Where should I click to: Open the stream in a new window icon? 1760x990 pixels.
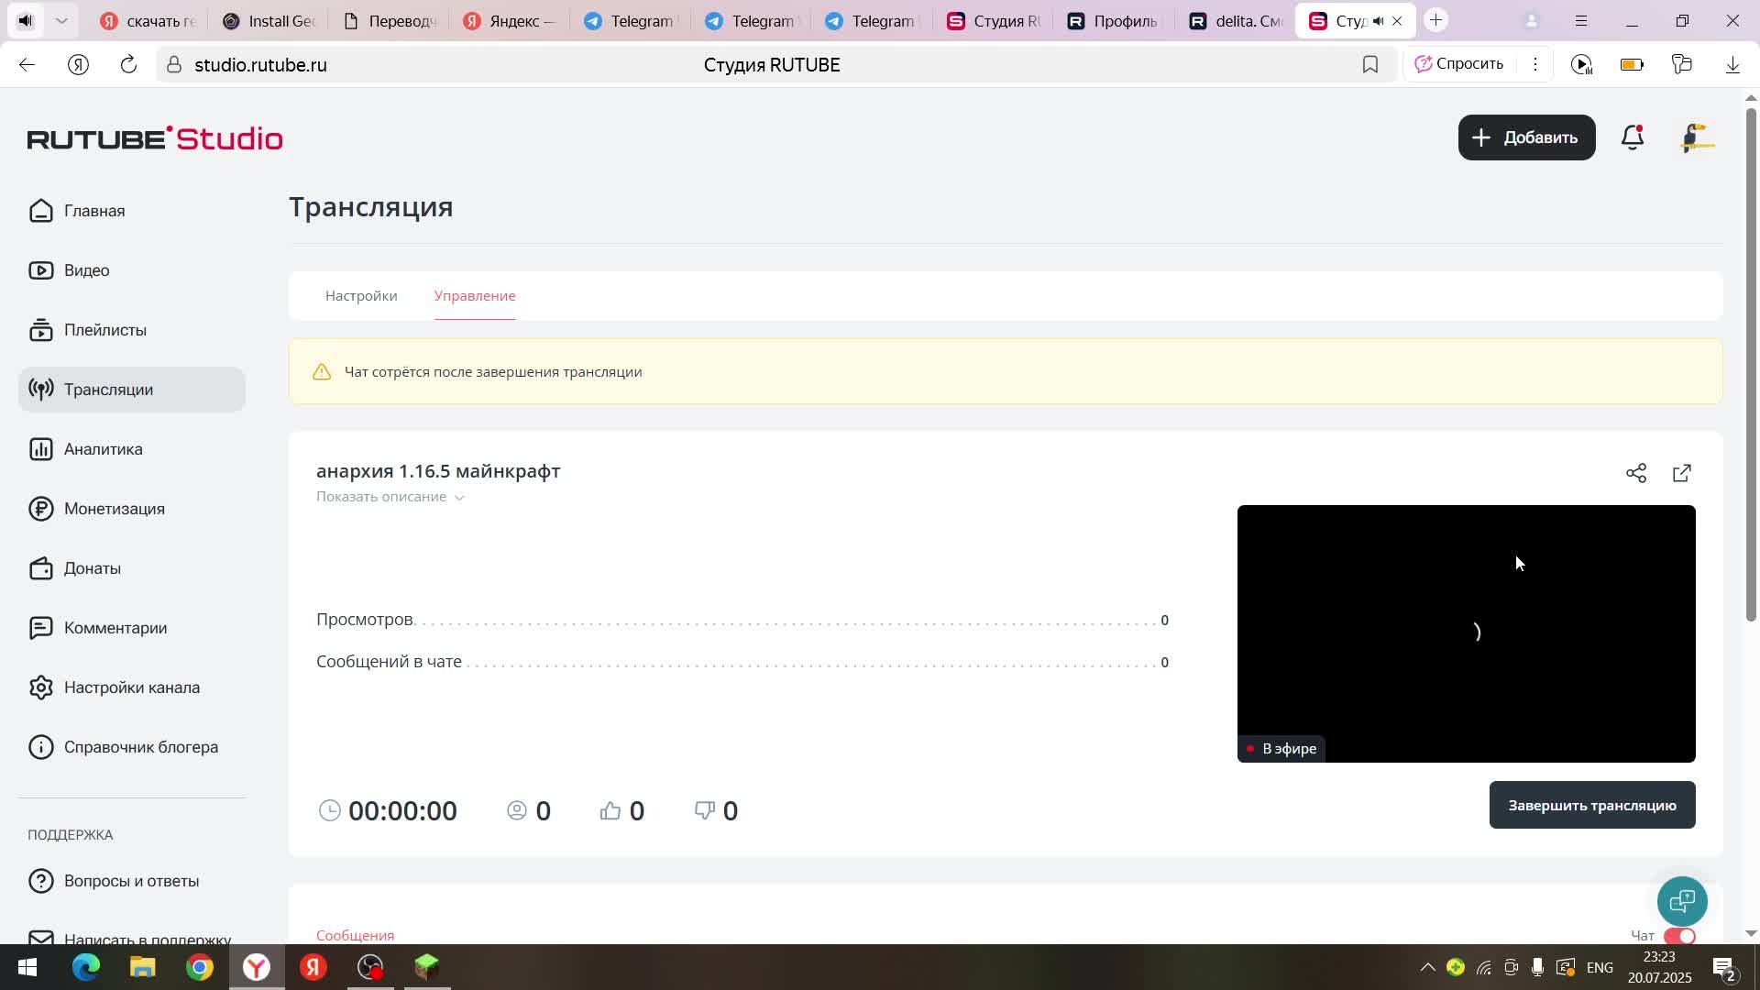tap(1682, 473)
